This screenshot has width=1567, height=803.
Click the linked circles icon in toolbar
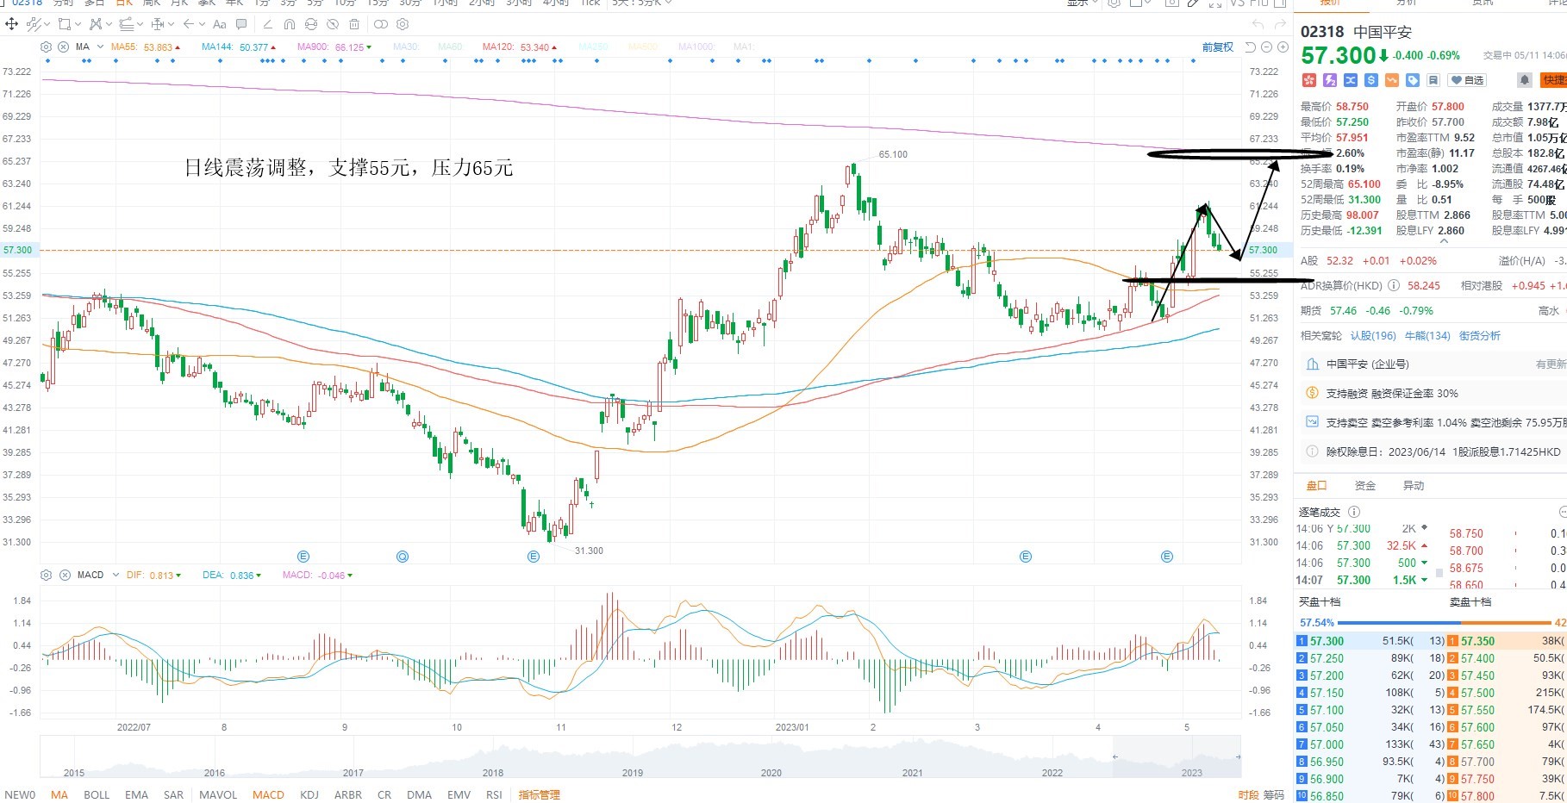(x=381, y=24)
